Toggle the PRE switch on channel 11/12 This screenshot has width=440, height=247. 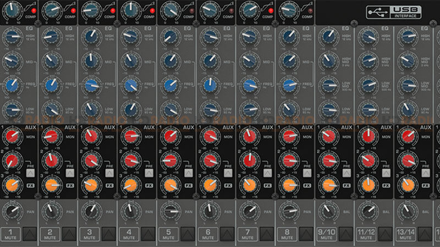click(x=387, y=173)
